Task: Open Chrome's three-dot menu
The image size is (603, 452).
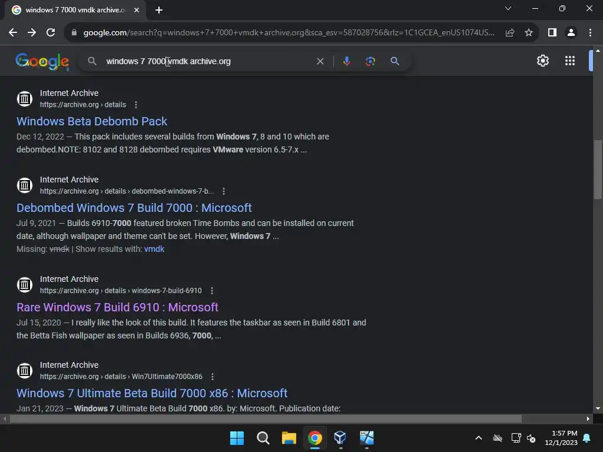Action: (590, 33)
